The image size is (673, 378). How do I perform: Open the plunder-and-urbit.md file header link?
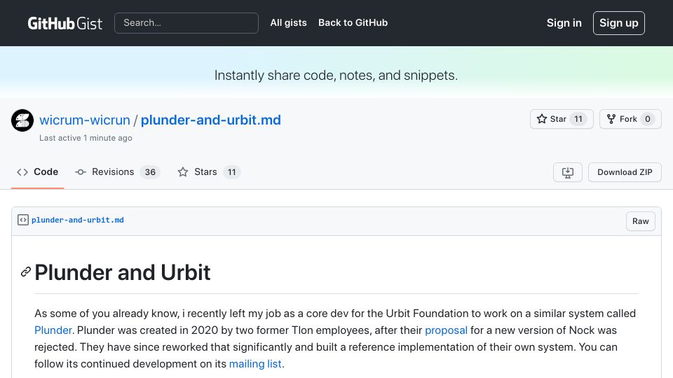pyautogui.click(x=78, y=220)
